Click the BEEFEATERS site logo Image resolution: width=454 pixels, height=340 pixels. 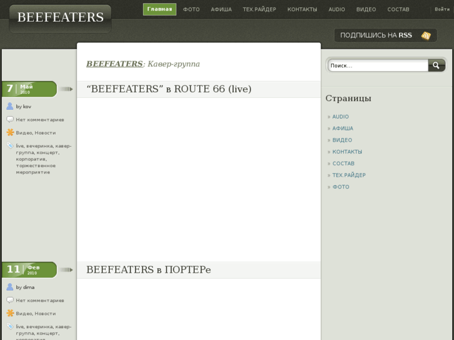coord(60,17)
